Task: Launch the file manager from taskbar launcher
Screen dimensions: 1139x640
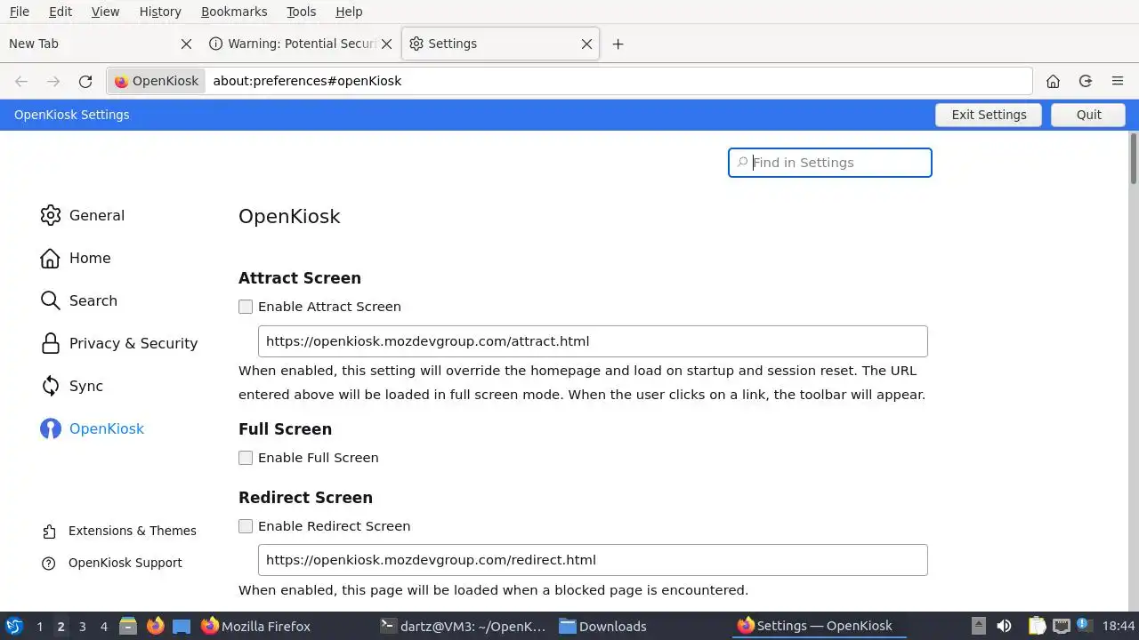Action: tap(128, 626)
